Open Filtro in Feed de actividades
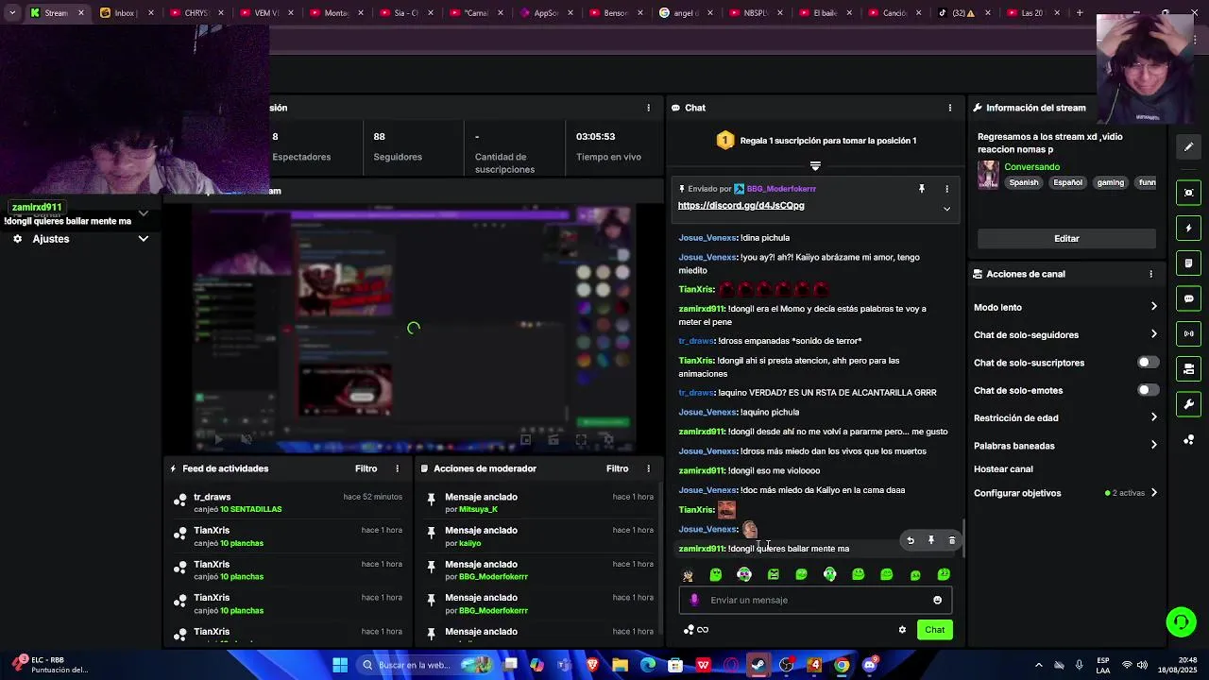The height and width of the screenshot is (680, 1209). [x=366, y=468]
